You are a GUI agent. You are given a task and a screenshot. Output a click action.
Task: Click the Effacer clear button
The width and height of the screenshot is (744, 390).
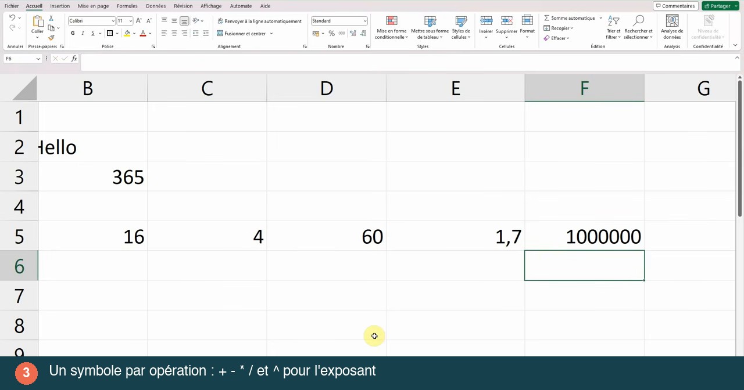coord(557,38)
